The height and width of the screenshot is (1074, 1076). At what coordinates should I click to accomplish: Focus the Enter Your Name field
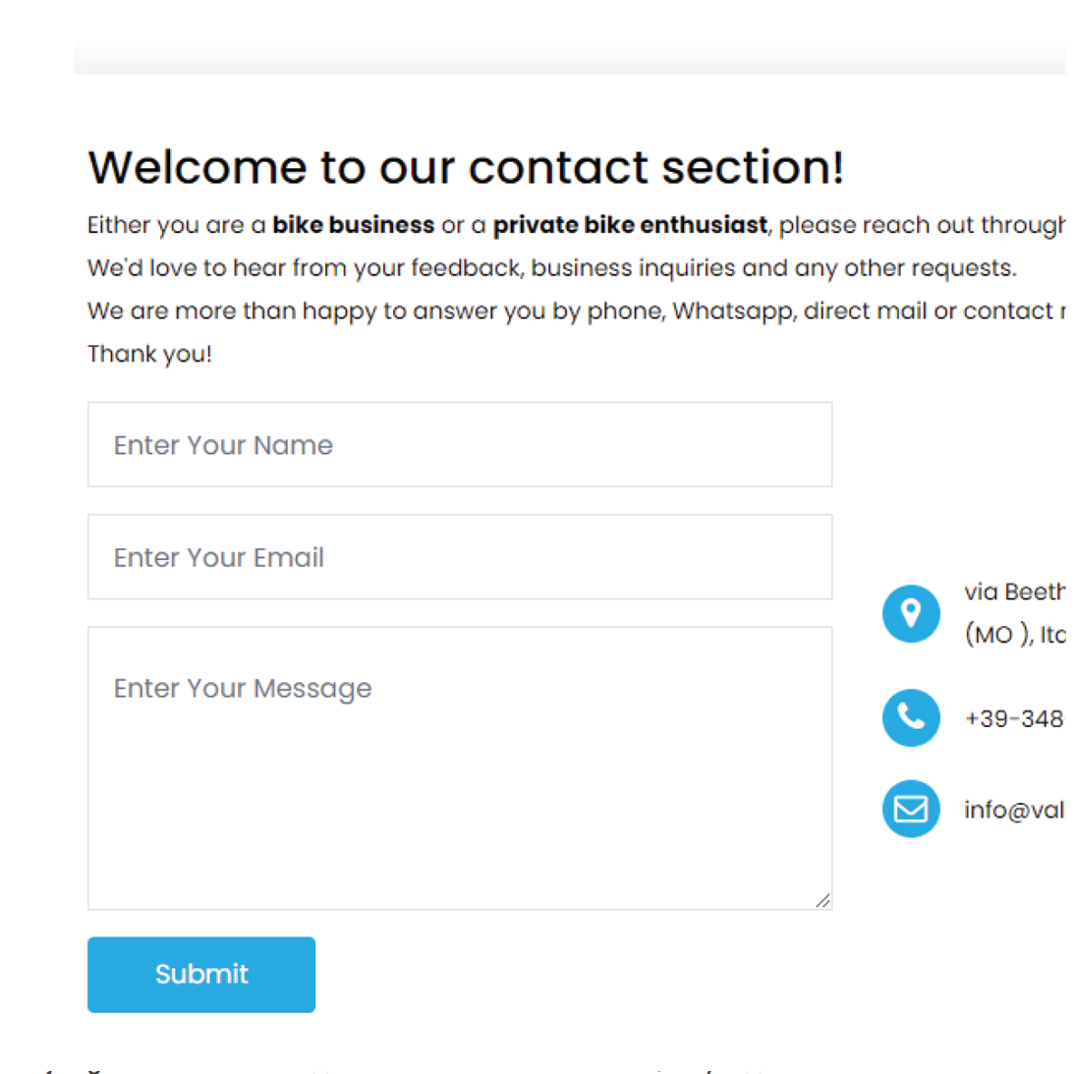click(460, 444)
